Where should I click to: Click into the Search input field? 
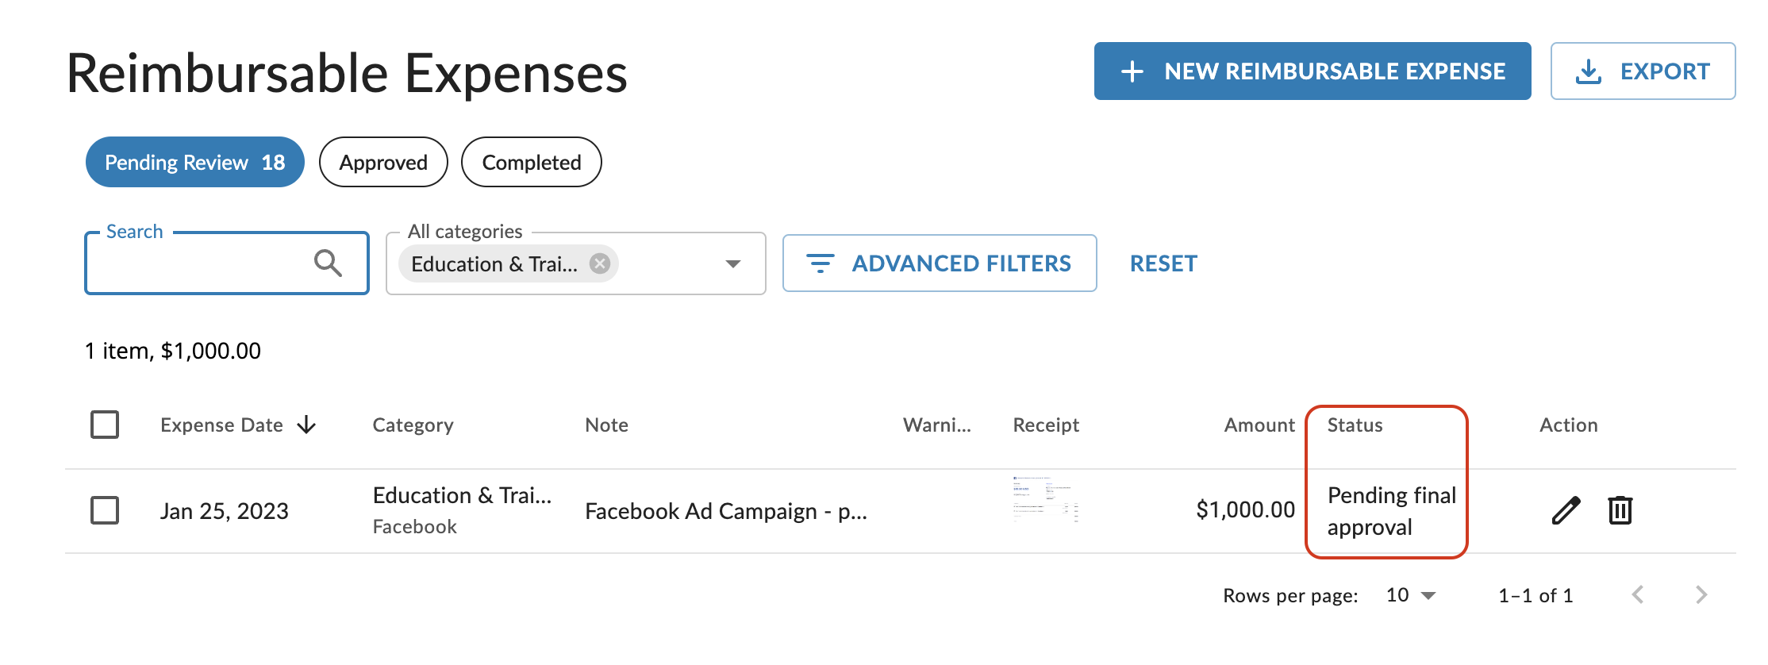pos(198,263)
